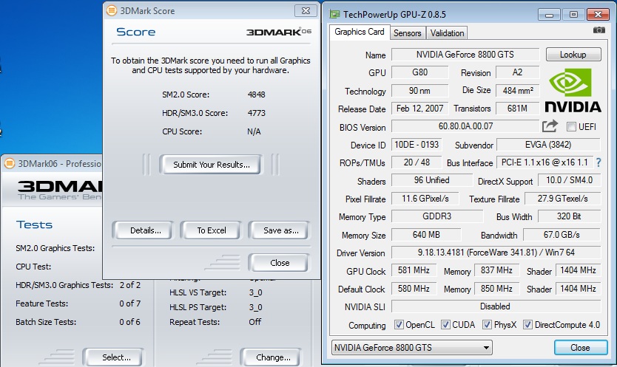Screen dimensions: 617x367
Task: Minimize the GPU-Z window
Action: pos(550,15)
